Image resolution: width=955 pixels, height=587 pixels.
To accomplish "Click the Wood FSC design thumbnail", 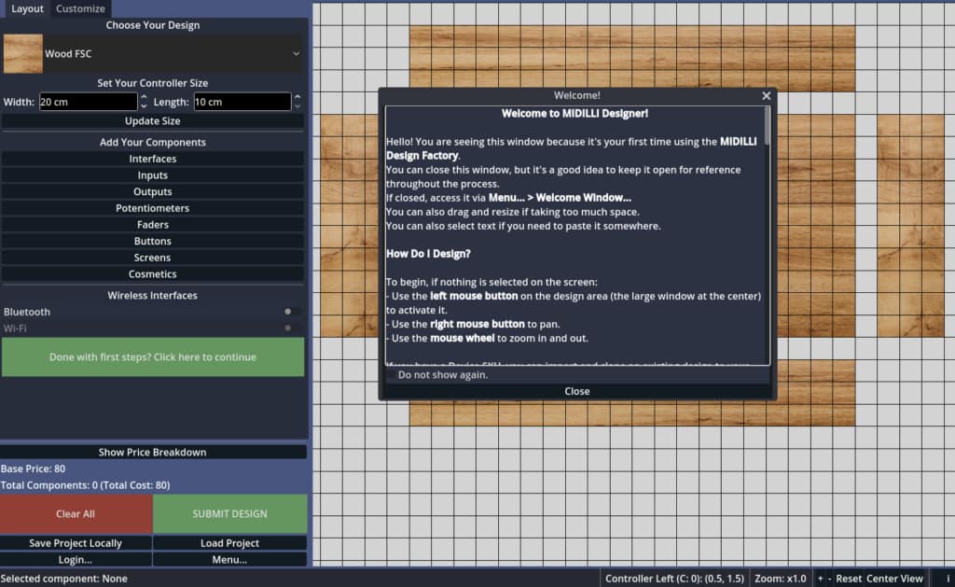I will (23, 53).
